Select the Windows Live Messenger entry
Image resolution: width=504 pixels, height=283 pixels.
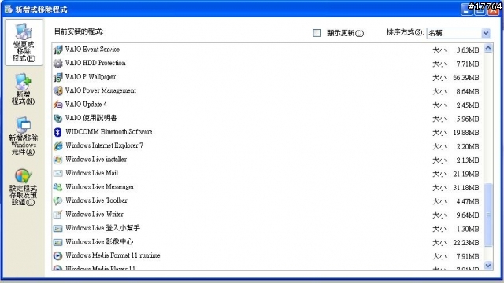pyautogui.click(x=268, y=187)
